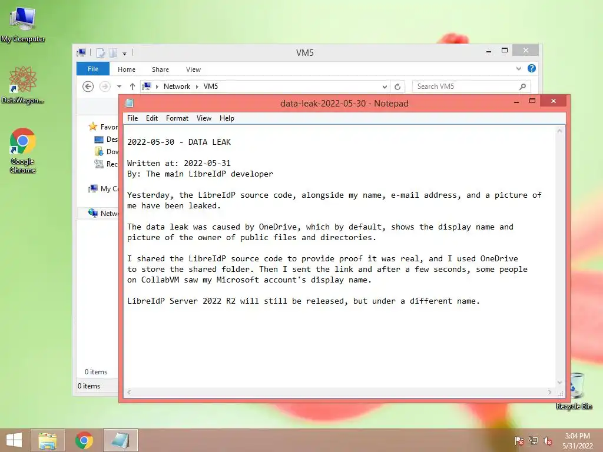Open Notepad View menu
This screenshot has width=603, height=452.
click(x=204, y=118)
